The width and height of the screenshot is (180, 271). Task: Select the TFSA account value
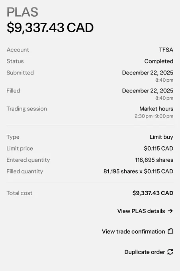166,50
